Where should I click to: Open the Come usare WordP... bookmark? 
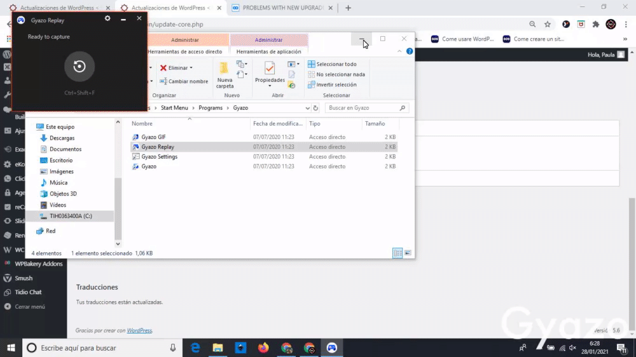(462, 39)
